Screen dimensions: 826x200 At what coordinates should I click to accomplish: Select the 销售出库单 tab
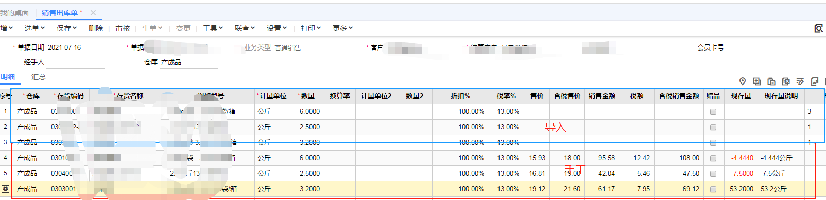coord(60,13)
